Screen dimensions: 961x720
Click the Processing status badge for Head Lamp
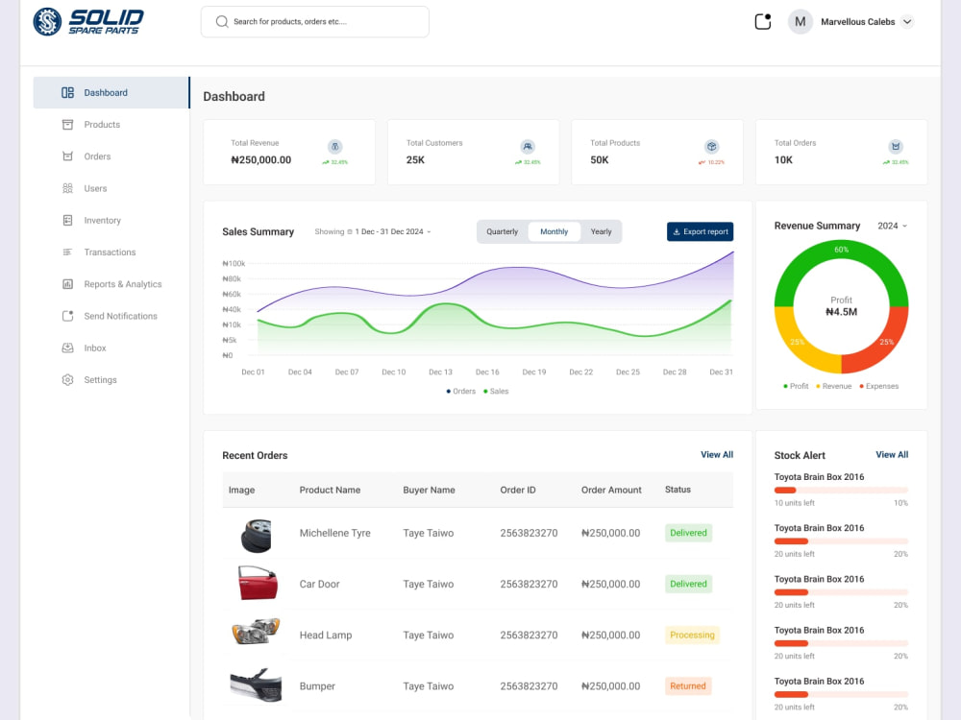coord(692,635)
